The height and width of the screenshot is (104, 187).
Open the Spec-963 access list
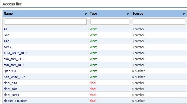click(x=10, y=71)
